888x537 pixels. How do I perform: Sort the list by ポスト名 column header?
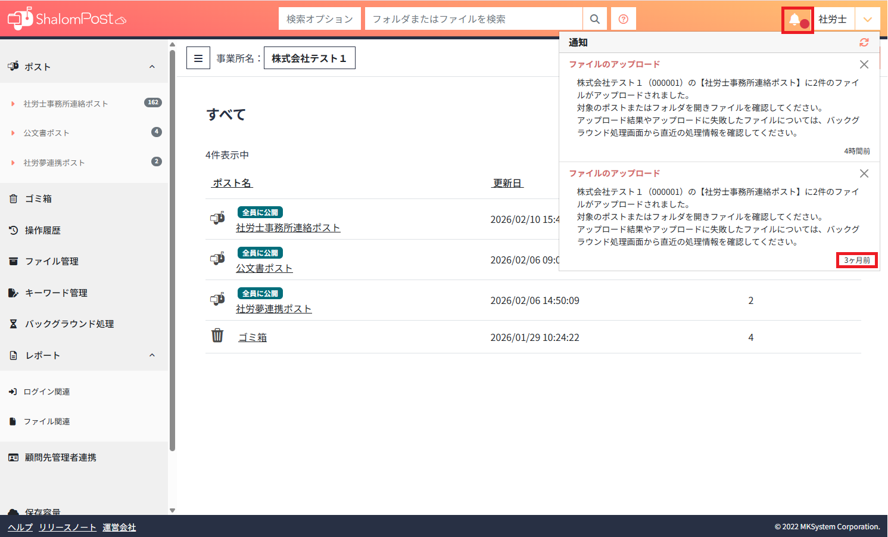[232, 183]
